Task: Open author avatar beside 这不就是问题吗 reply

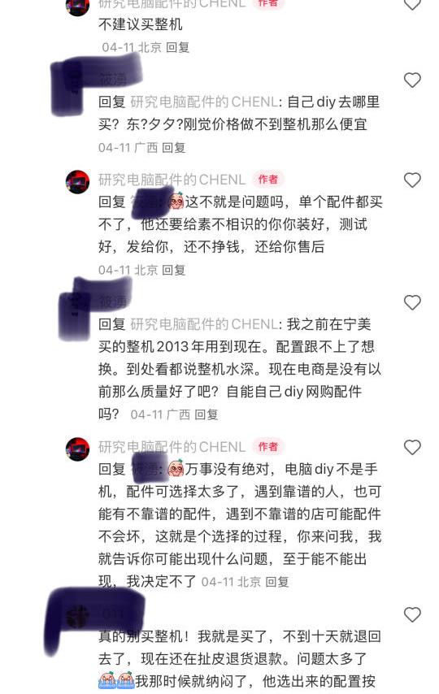Action: [x=77, y=182]
